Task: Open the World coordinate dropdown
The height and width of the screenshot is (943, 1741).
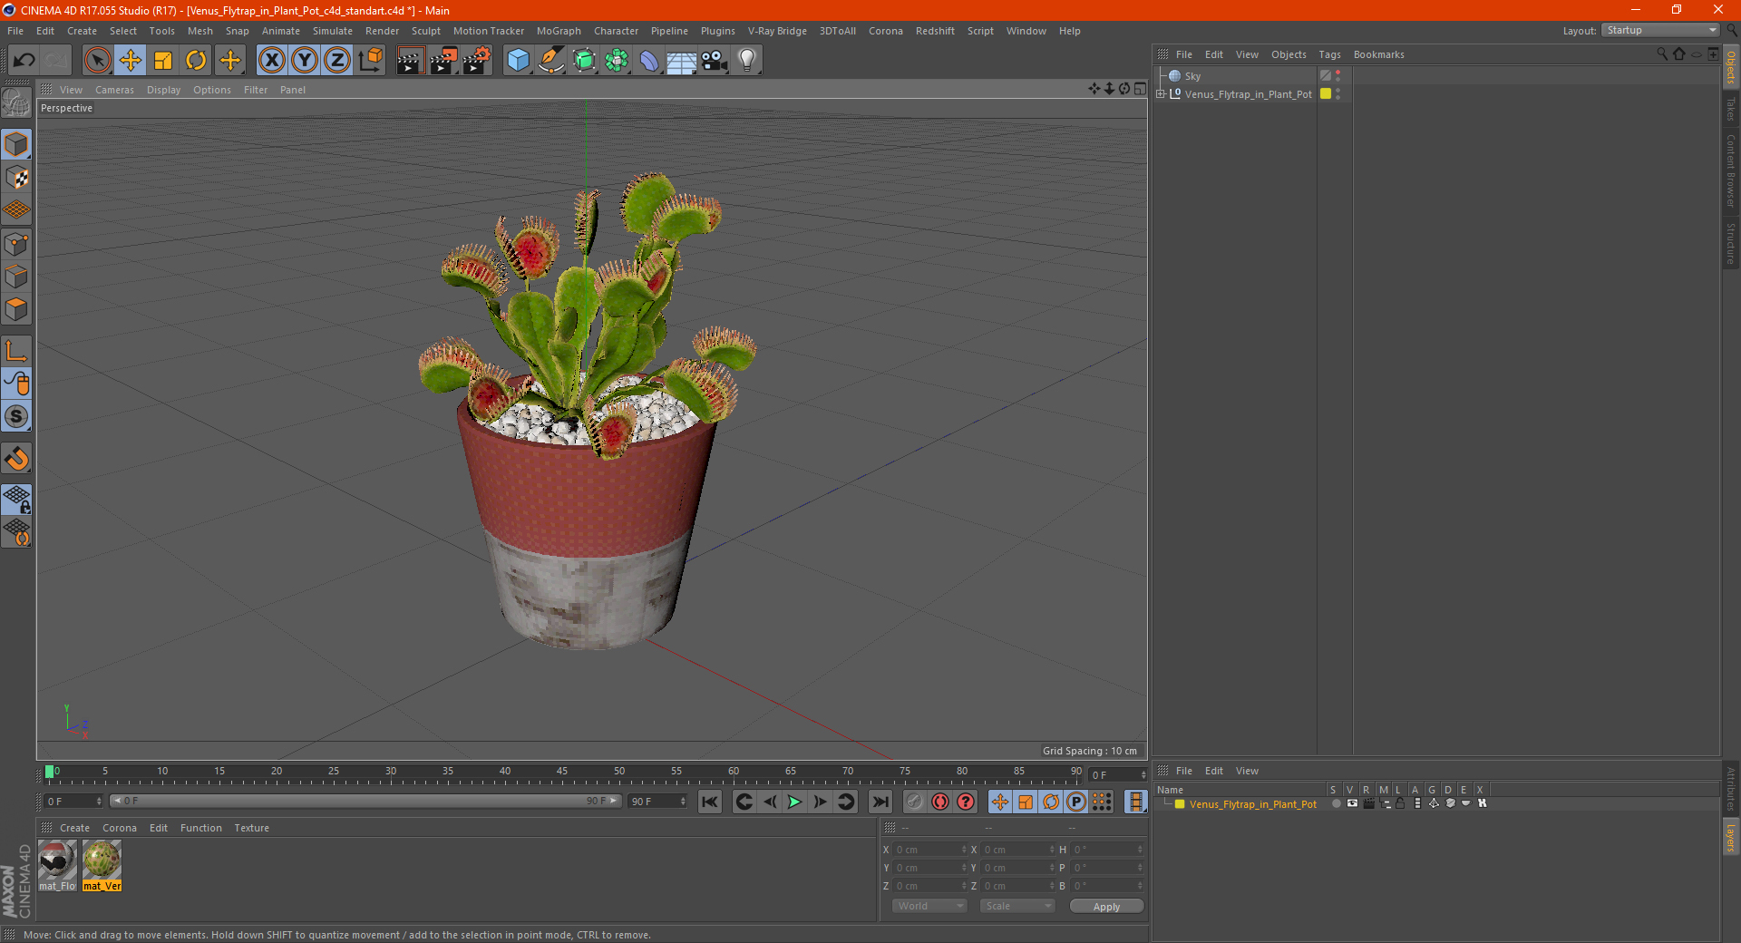Action: click(929, 906)
